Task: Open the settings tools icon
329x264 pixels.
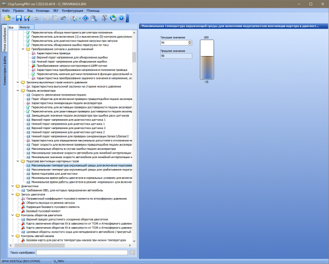Action: click(x=105, y=18)
